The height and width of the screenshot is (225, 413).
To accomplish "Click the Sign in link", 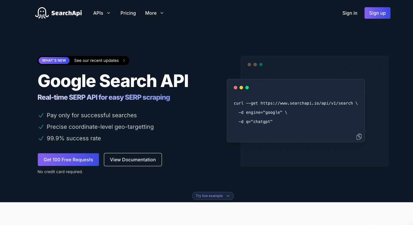I will [x=350, y=13].
